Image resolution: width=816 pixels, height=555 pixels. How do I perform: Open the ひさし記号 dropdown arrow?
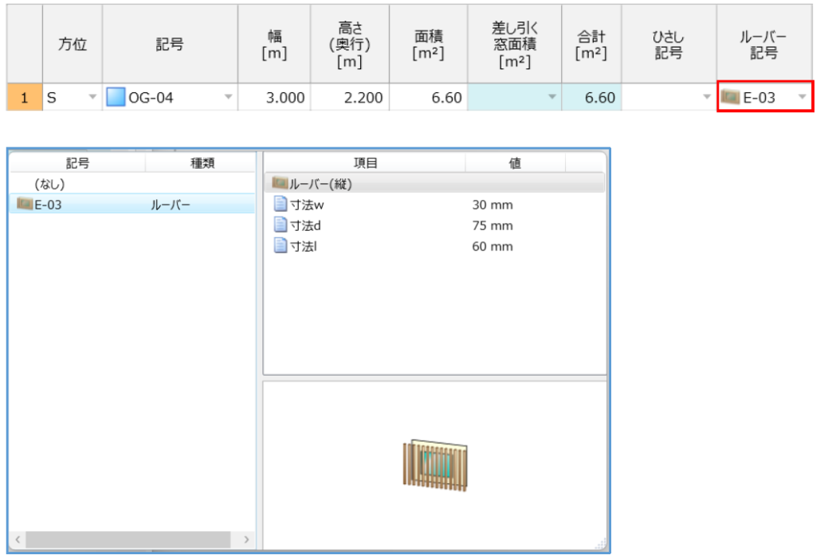(706, 98)
